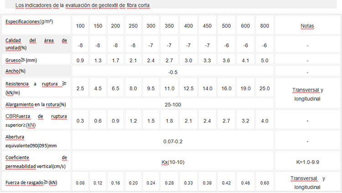Click the 'Notas' column header
Screen dimensions: 342x193
[307, 26]
